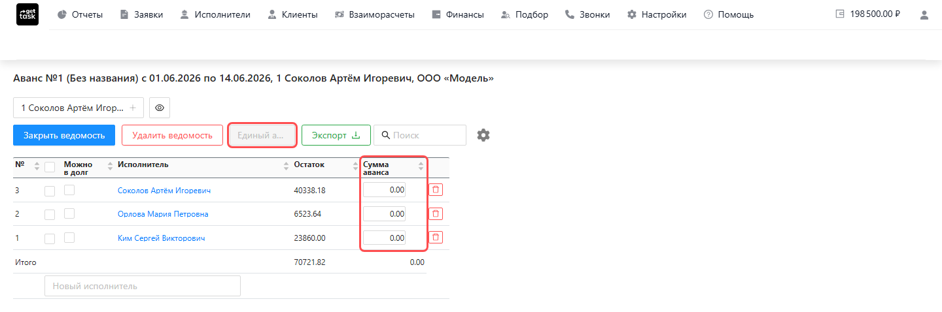This screenshot has width=942, height=312.
Task: Enable Можно в долг for Орлова
Action: point(69,213)
